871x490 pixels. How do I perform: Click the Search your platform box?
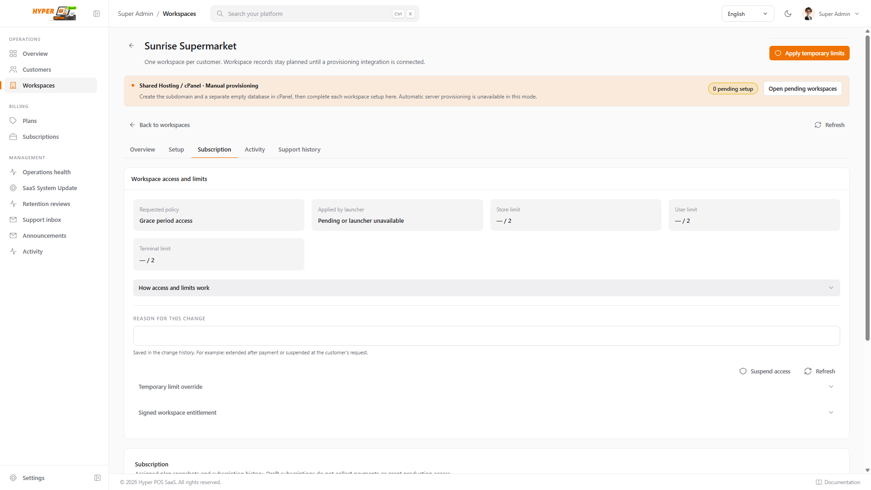[314, 14]
